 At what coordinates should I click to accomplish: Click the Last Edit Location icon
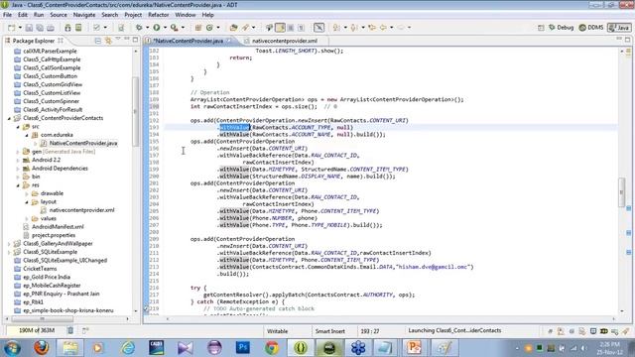pos(372,28)
